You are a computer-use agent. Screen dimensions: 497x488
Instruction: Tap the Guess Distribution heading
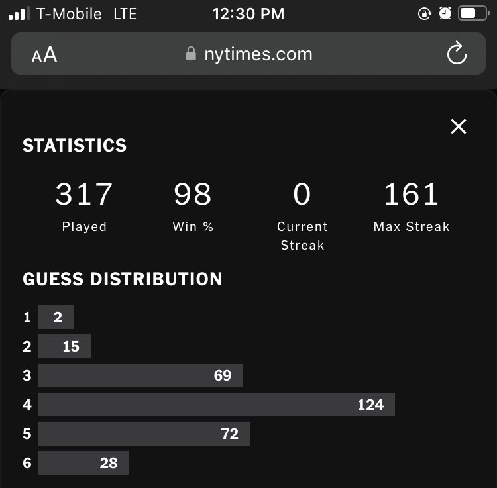123,279
